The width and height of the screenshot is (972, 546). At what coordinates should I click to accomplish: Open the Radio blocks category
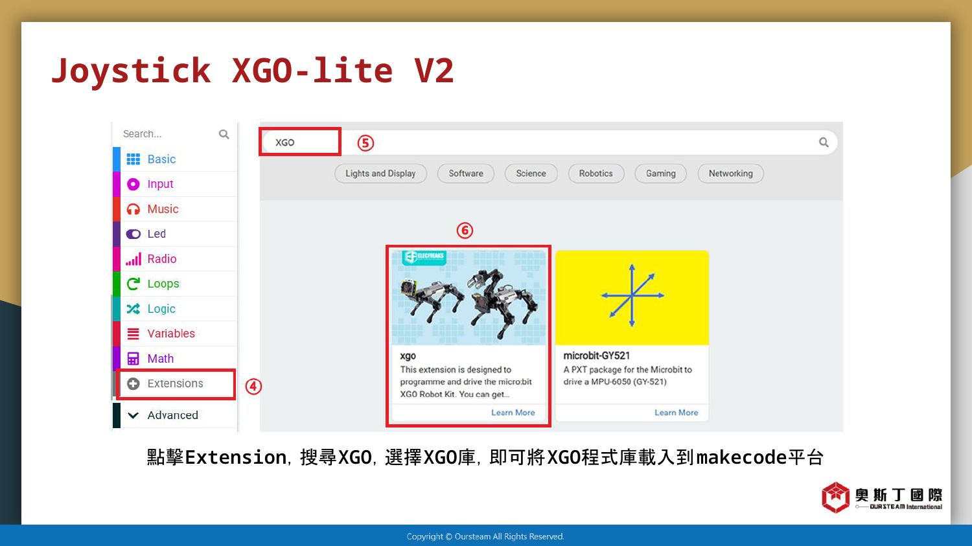[x=175, y=259]
